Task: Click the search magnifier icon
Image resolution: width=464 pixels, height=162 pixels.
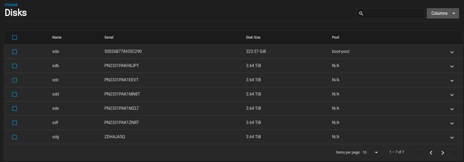Action: click(x=361, y=13)
